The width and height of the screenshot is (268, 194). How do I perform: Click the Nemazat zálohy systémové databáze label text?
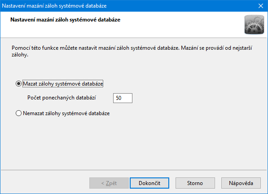(x=66, y=113)
